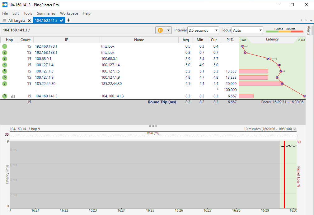Switch to the 104.160.141.3 tab
The height and width of the screenshot is (215, 314).
click(x=49, y=20)
